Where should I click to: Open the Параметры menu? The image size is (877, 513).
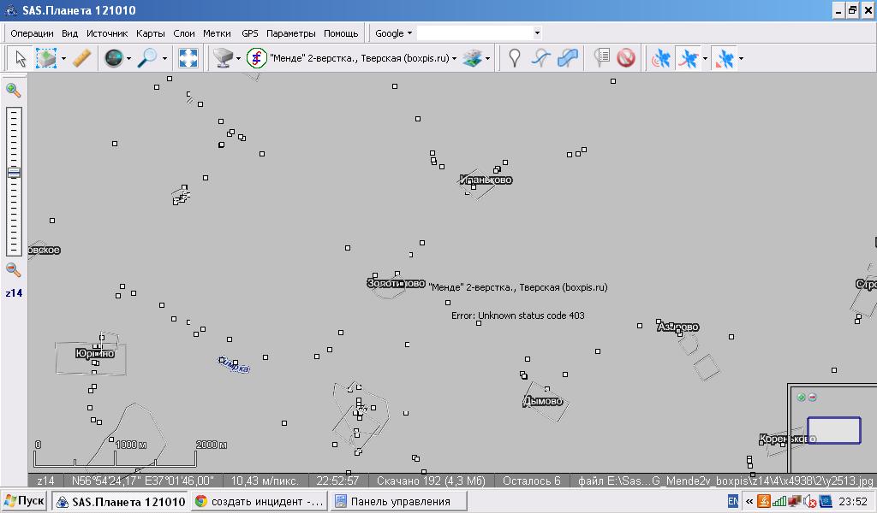tap(290, 33)
